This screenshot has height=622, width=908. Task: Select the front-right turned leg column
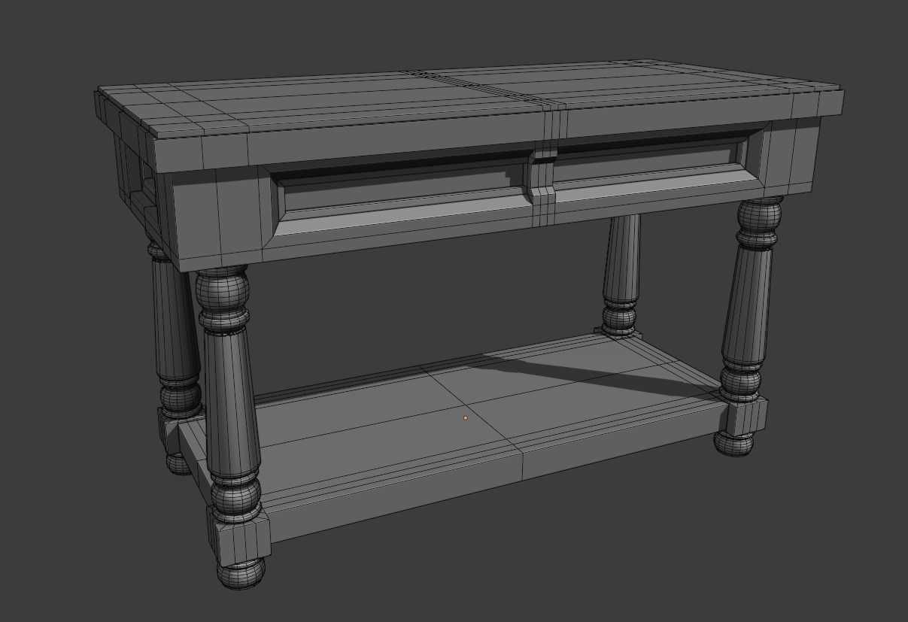751,299
